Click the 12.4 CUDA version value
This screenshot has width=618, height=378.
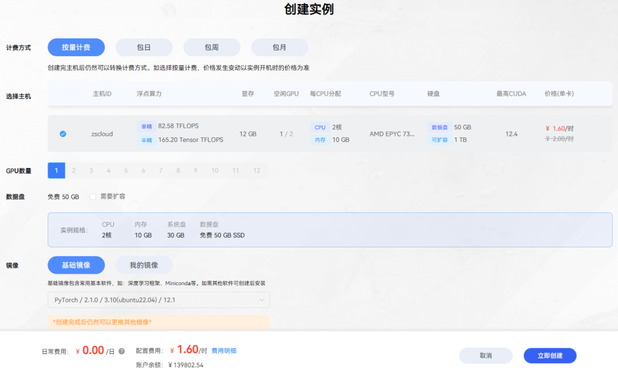point(511,134)
